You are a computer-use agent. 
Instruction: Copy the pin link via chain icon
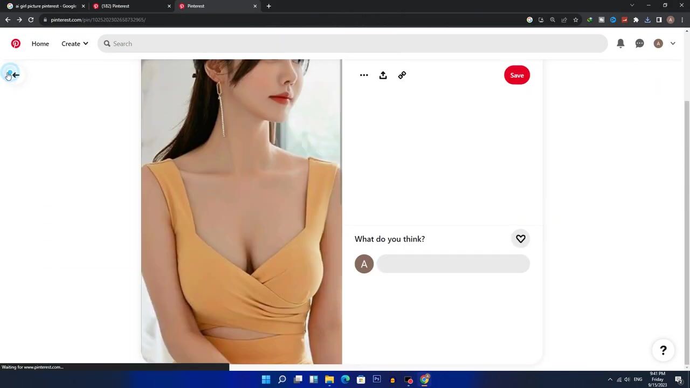point(402,75)
